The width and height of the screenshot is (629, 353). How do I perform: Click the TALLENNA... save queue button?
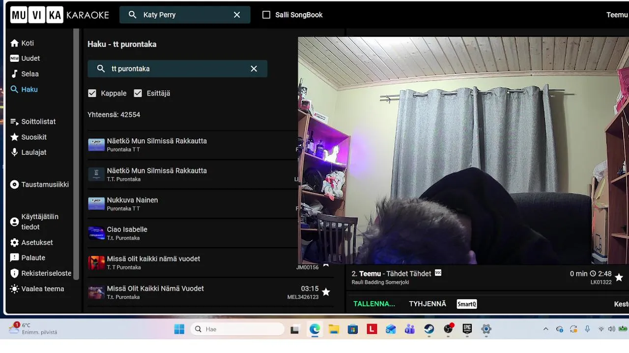(374, 304)
